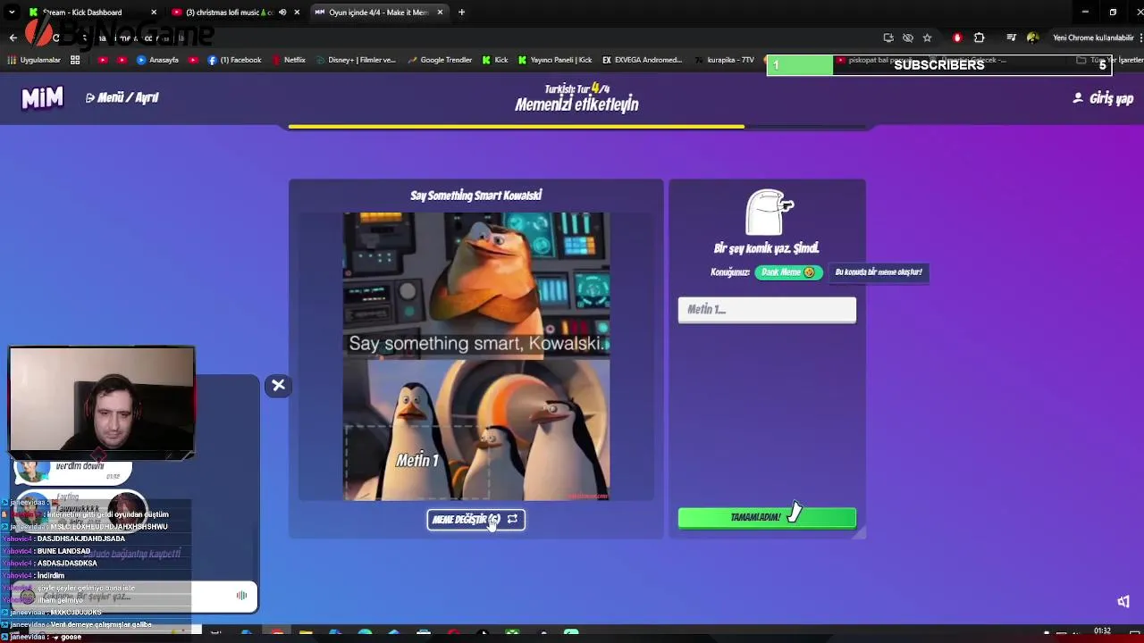
Task: Switch to the Kick Dashboard tab
Action: pyautogui.click(x=88, y=13)
